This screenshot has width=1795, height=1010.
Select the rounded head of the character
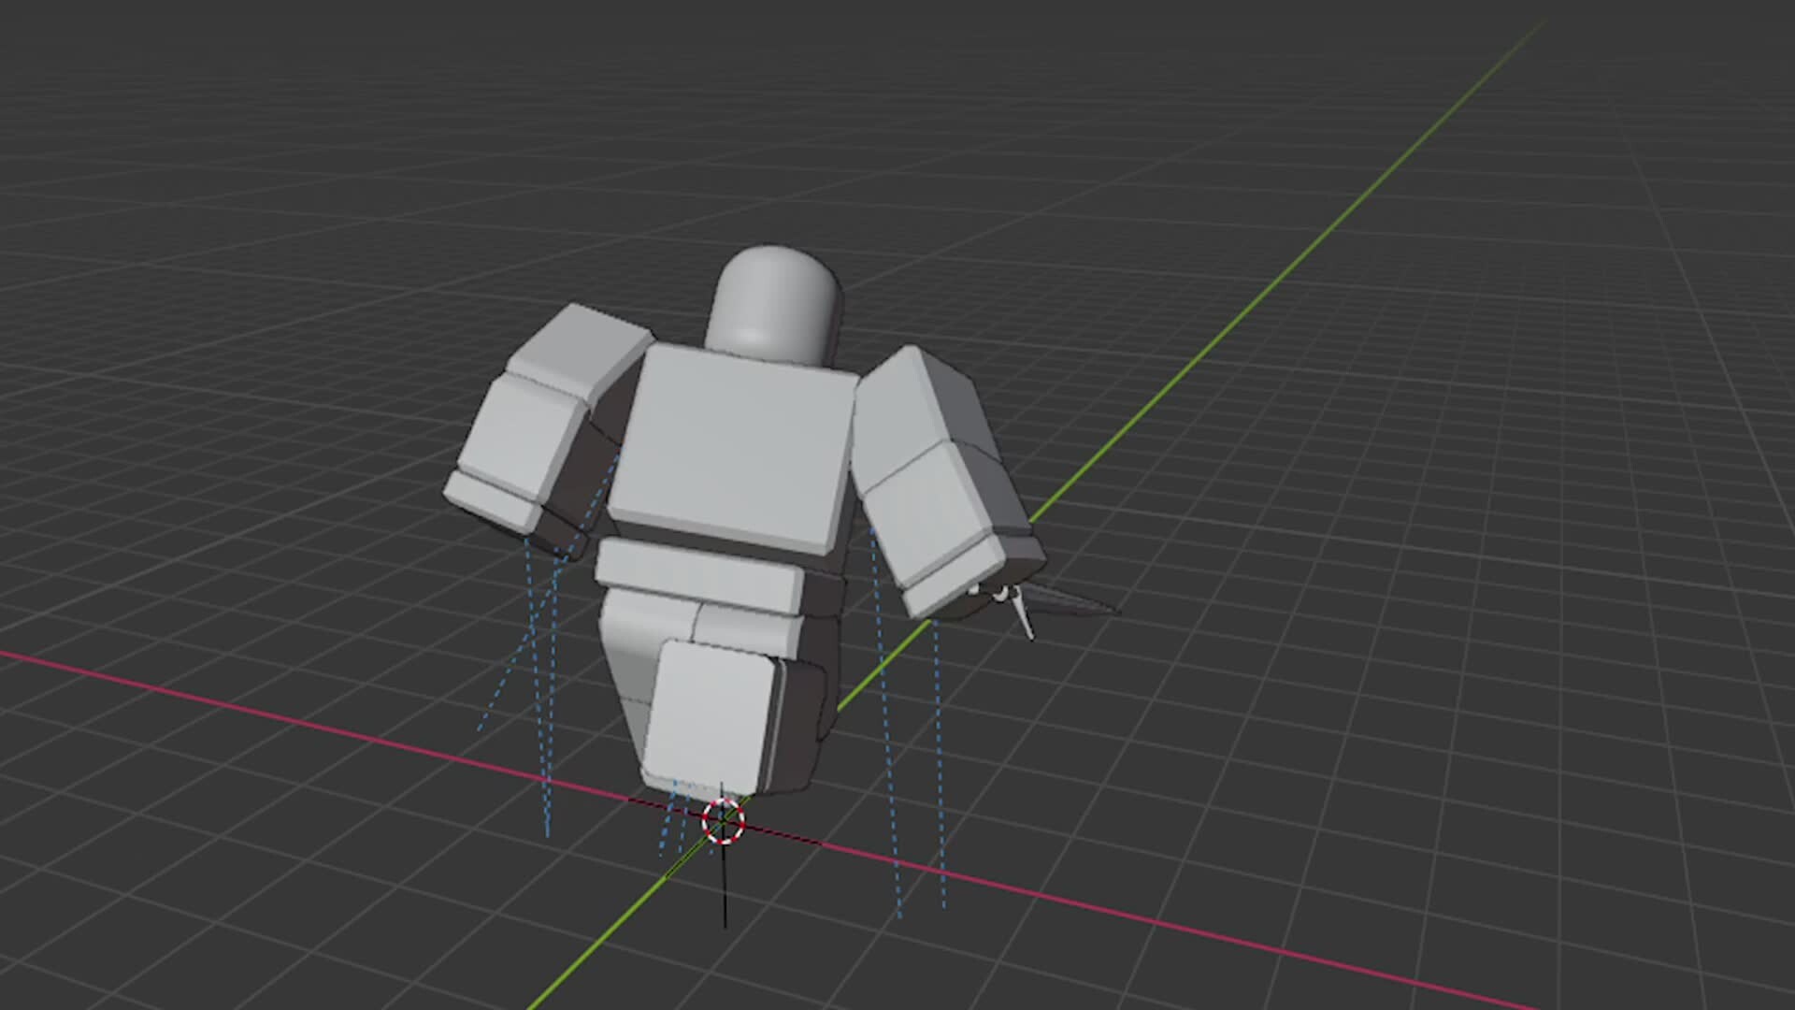point(774,290)
